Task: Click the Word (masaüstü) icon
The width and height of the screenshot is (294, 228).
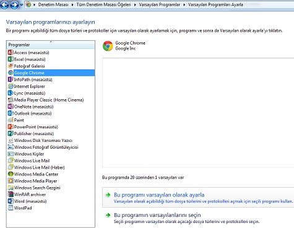Action: click(11, 201)
